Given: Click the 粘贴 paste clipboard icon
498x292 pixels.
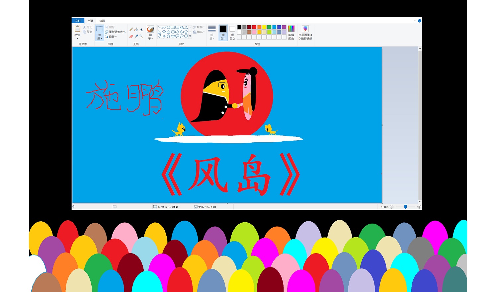Looking at the screenshot, I should [77, 29].
